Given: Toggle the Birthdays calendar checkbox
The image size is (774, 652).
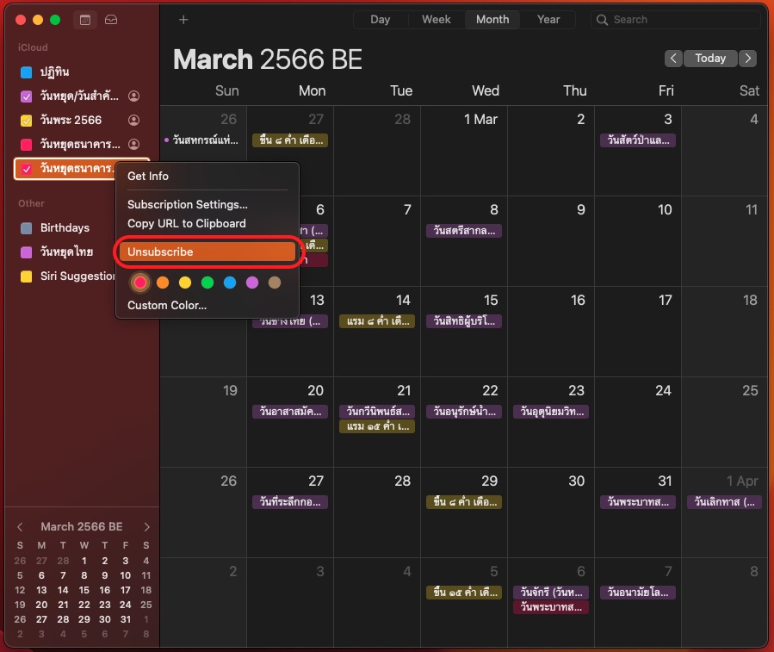Looking at the screenshot, I should click(x=27, y=228).
